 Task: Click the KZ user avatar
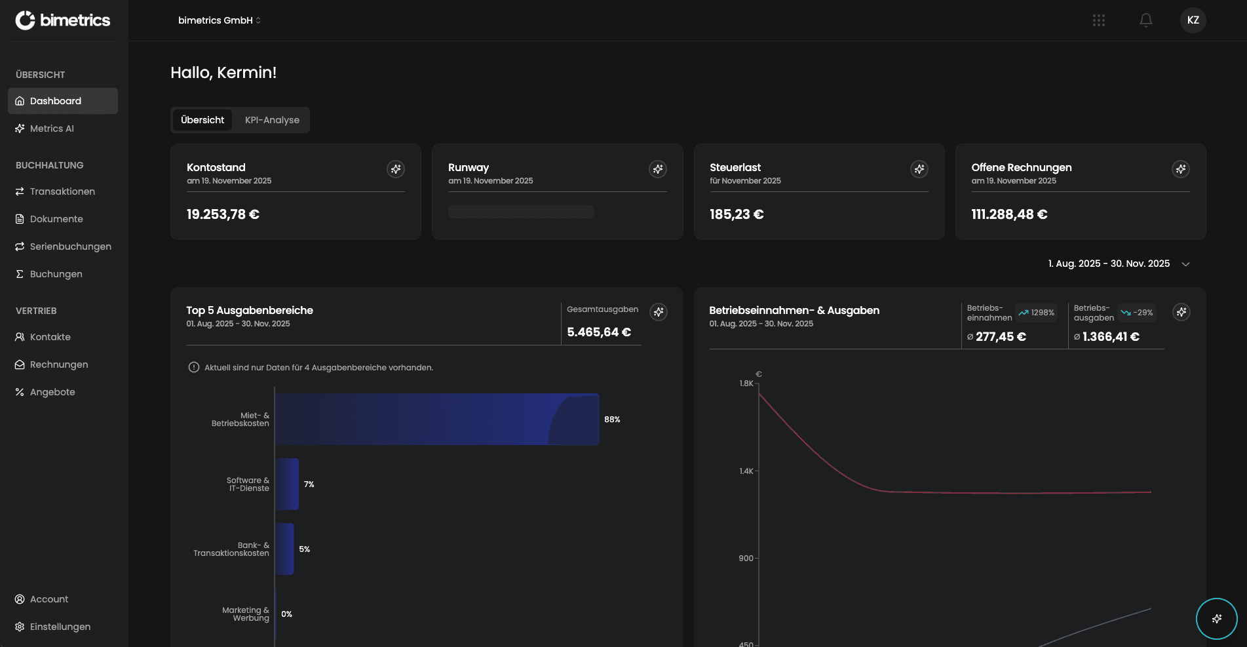[1193, 20]
